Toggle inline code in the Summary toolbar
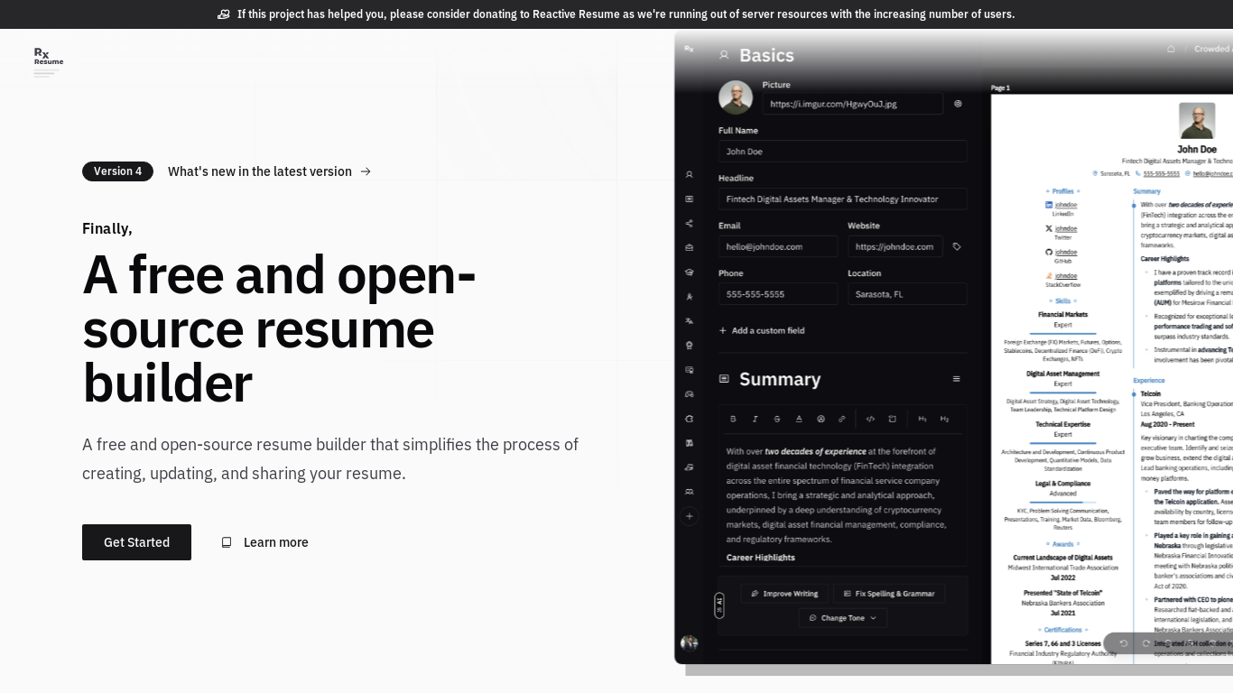Viewport: 1233px width, 693px height. (870, 419)
